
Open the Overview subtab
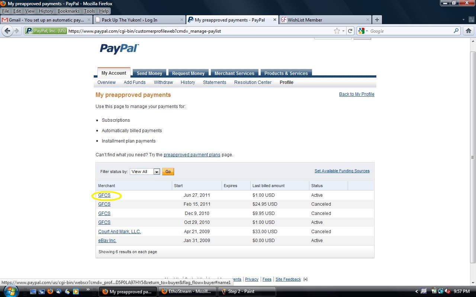click(x=106, y=82)
